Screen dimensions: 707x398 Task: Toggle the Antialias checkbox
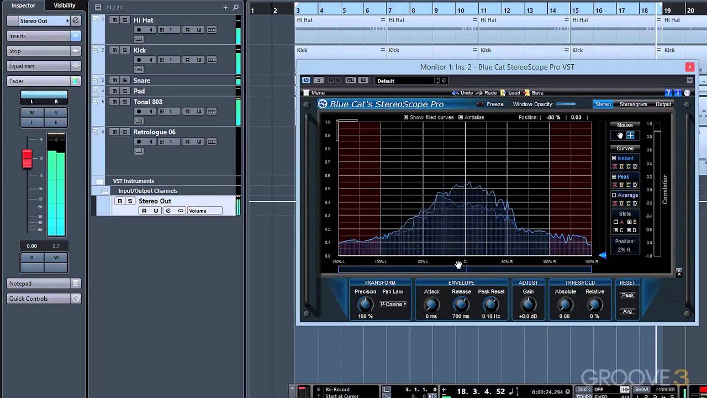coord(461,117)
